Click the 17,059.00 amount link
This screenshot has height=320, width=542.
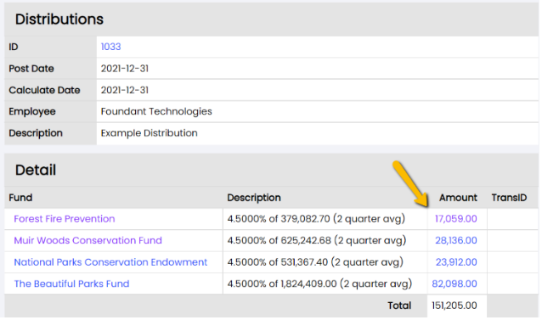pyautogui.click(x=456, y=219)
